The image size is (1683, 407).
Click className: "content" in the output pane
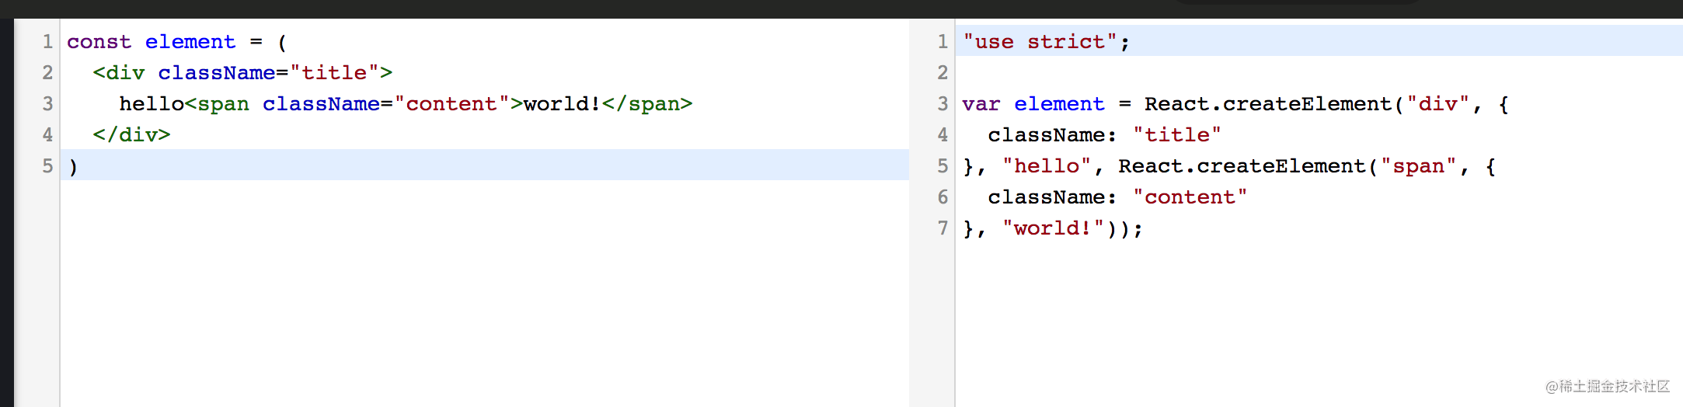(1117, 197)
